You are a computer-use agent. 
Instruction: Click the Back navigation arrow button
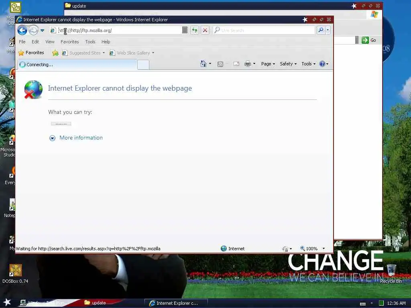coord(22,30)
